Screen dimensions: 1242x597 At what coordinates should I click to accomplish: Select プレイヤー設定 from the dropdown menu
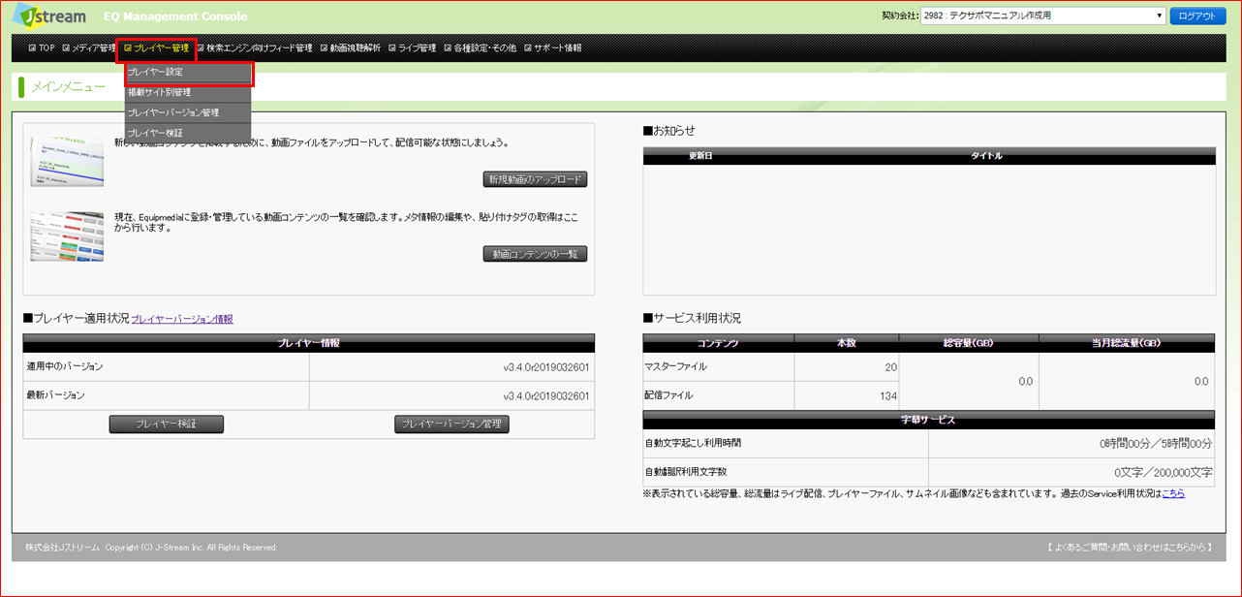pos(188,73)
